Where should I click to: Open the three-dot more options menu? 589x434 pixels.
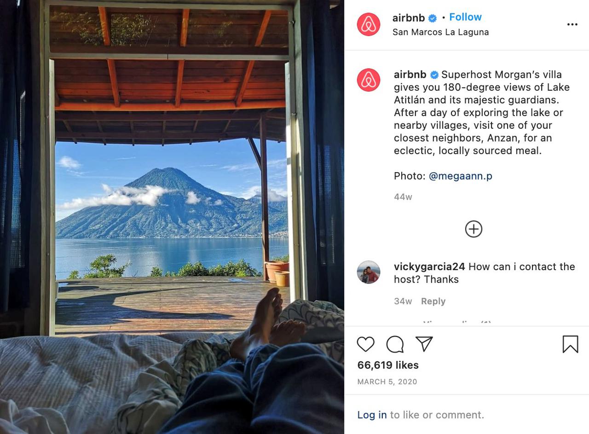pyautogui.click(x=572, y=24)
